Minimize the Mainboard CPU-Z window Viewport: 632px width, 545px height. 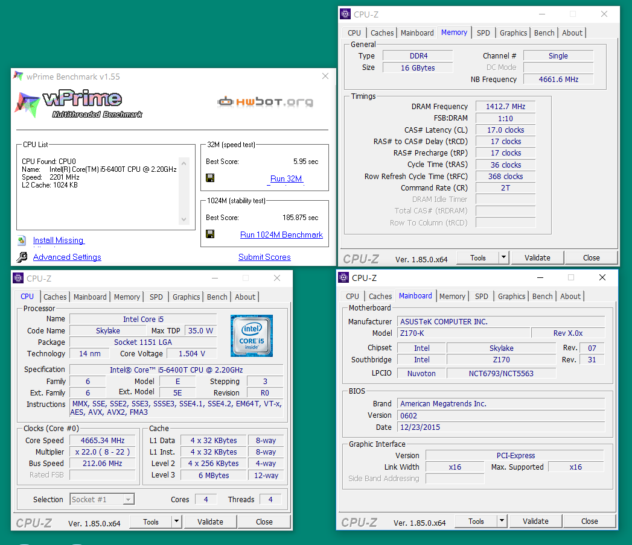(540, 277)
